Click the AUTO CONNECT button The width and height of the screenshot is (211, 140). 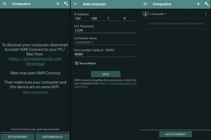(x=175, y=134)
